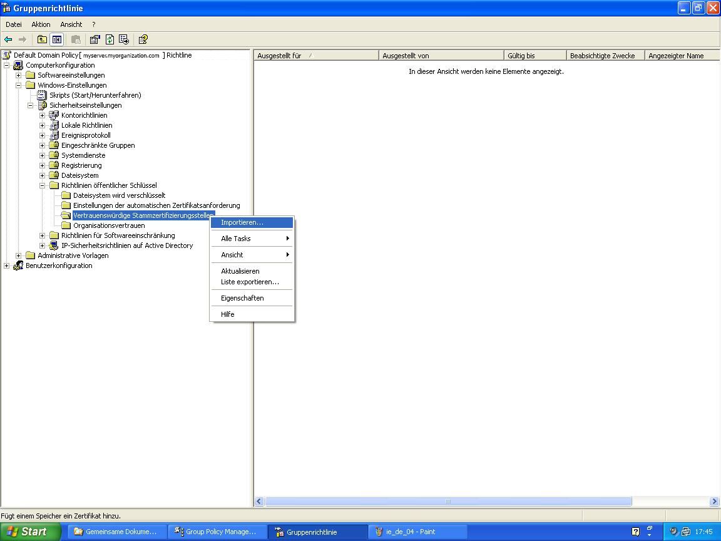721x541 pixels.
Task: Open the Aktion menu
Action: pyautogui.click(x=41, y=24)
